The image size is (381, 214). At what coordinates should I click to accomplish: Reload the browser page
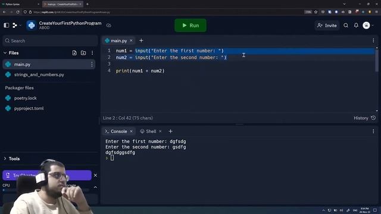pyautogui.click(x=18, y=12)
